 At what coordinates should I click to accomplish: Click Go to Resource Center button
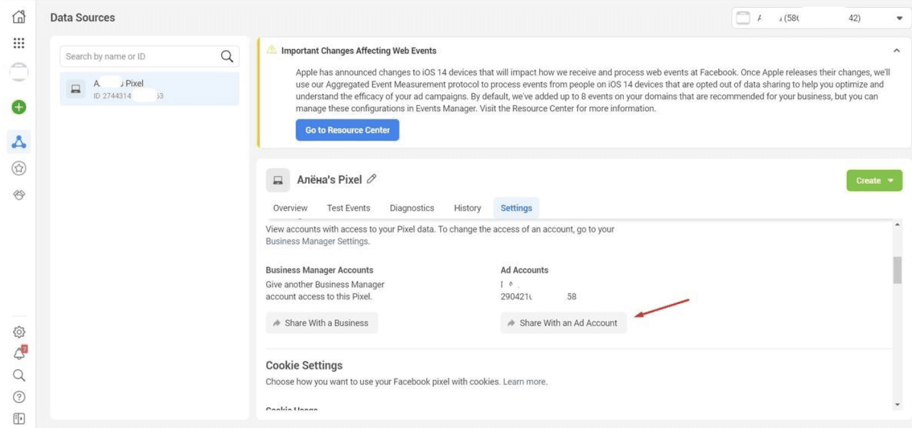coord(347,130)
